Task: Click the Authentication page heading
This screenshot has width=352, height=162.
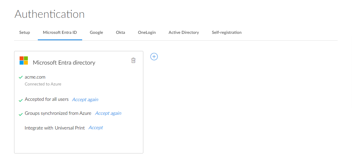Action: click(x=49, y=14)
